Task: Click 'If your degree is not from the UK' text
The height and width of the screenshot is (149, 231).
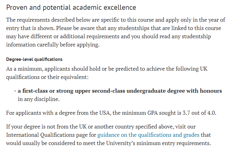Action: click(46, 127)
